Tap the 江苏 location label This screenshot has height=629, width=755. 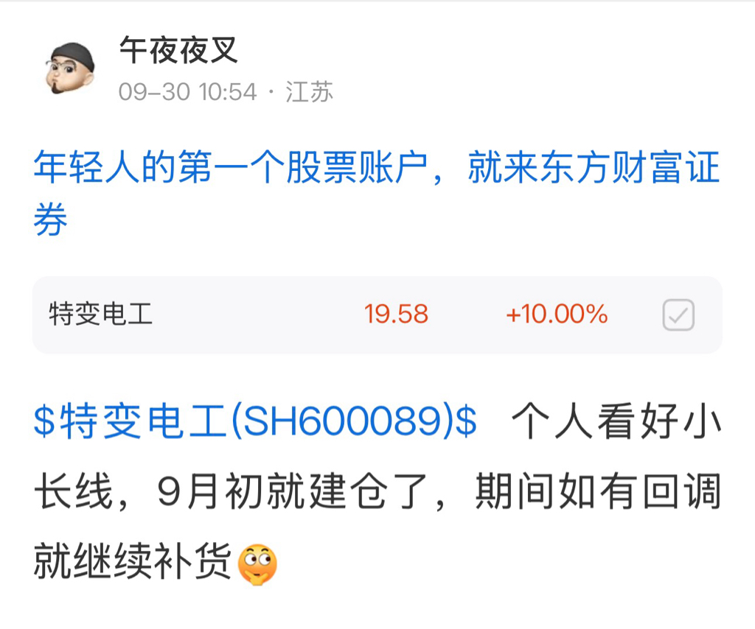(x=309, y=92)
